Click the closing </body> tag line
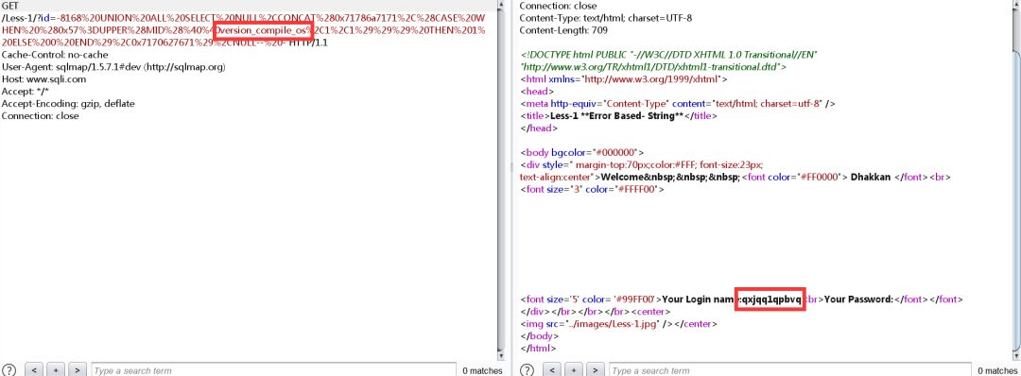Viewport: 1021px width, 376px height. [x=539, y=336]
